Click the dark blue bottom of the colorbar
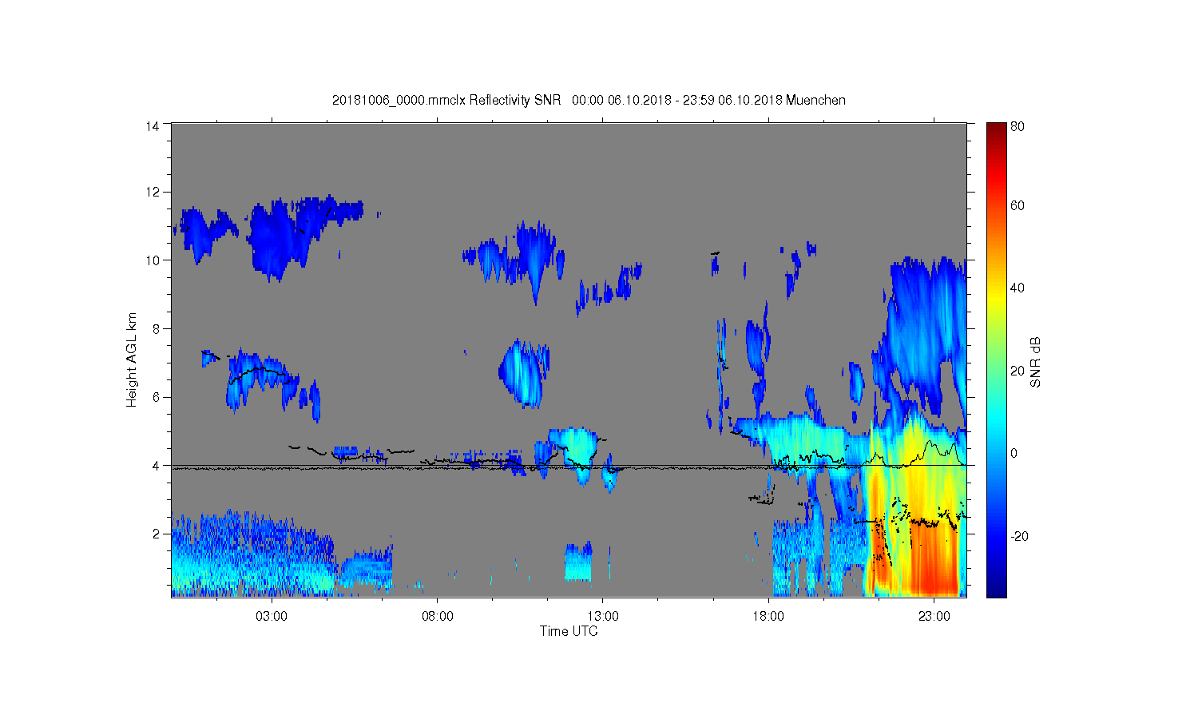1198x719 pixels. pyautogui.click(x=996, y=587)
